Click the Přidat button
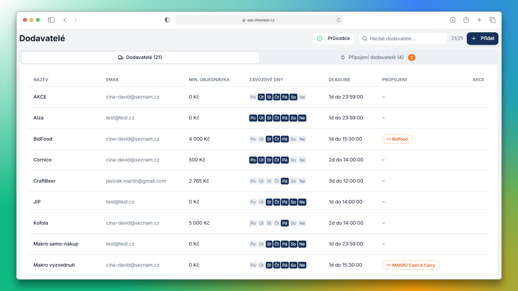This screenshot has width=518, height=291. pyautogui.click(x=482, y=39)
